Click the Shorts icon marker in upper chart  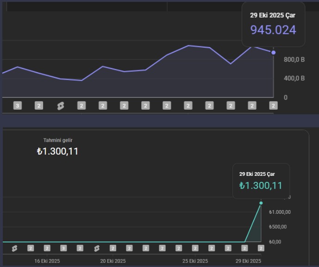click(60, 106)
